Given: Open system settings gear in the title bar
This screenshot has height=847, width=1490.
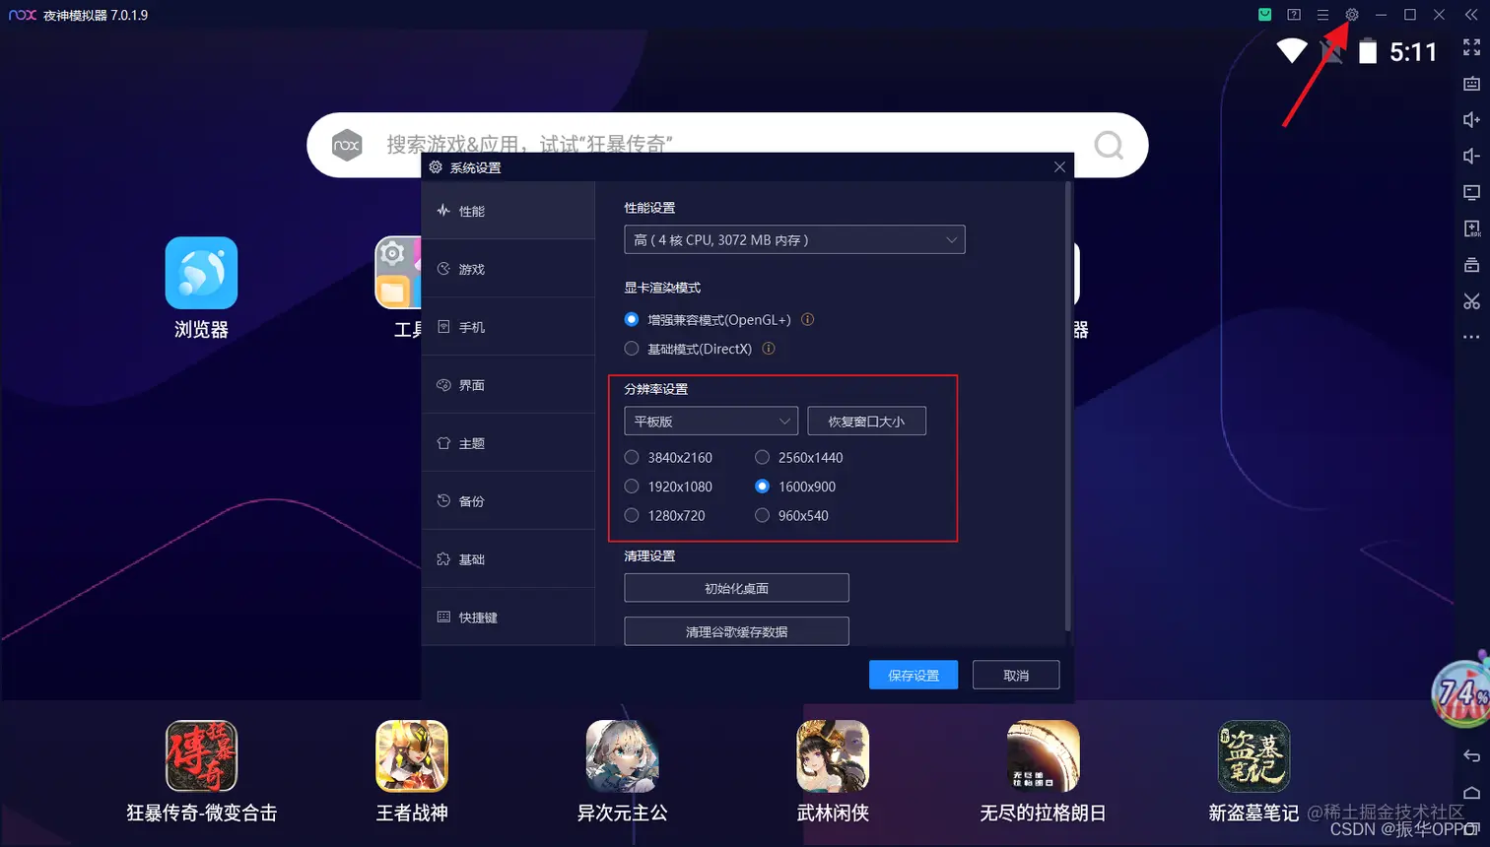Looking at the screenshot, I should click(x=1352, y=15).
